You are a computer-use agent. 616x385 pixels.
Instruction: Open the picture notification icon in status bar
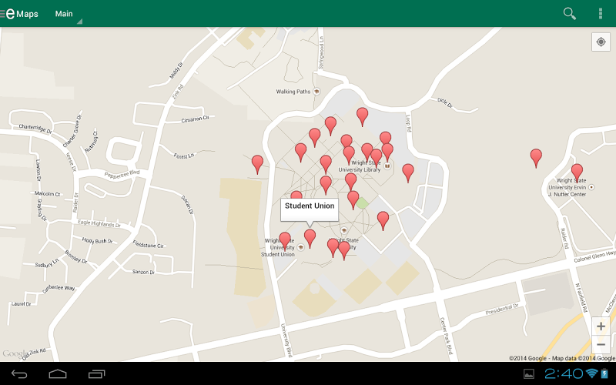tap(529, 373)
